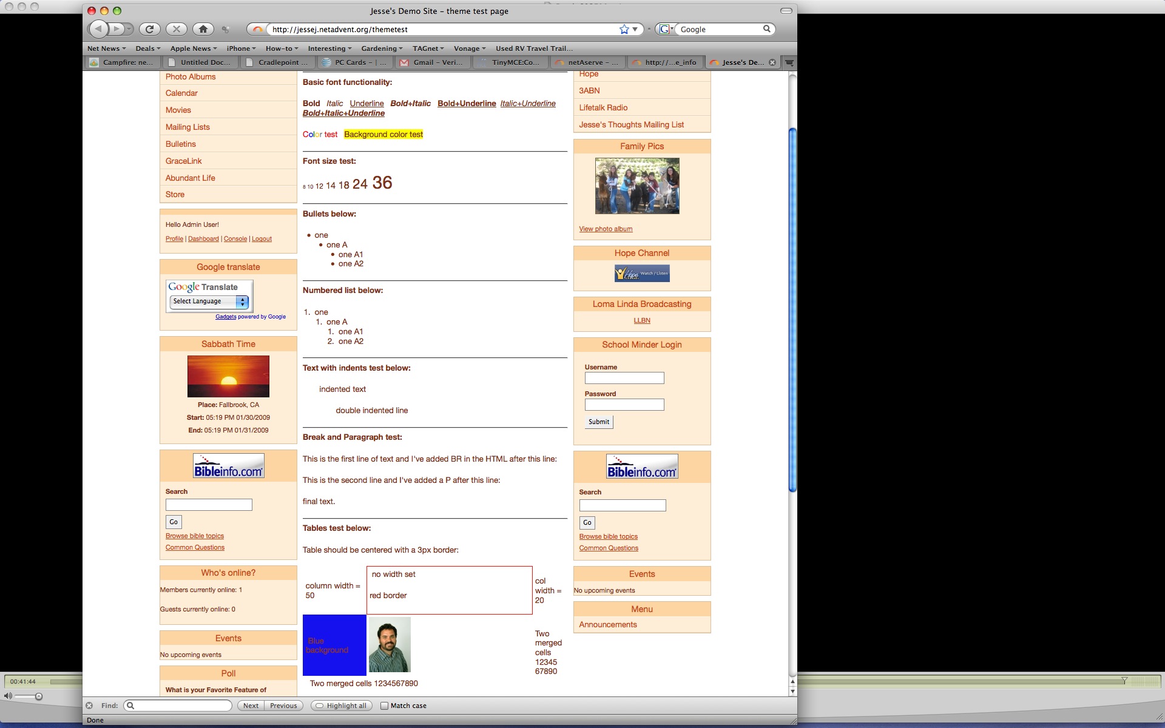1165x728 pixels.
Task: Open the back/forward history dropdown arrow
Action: click(x=129, y=29)
